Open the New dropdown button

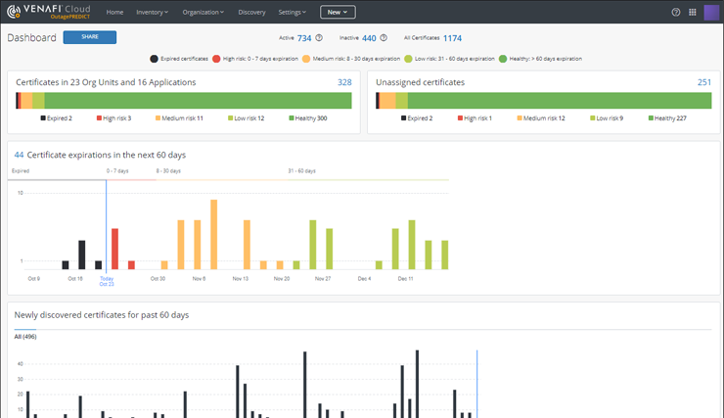point(338,13)
